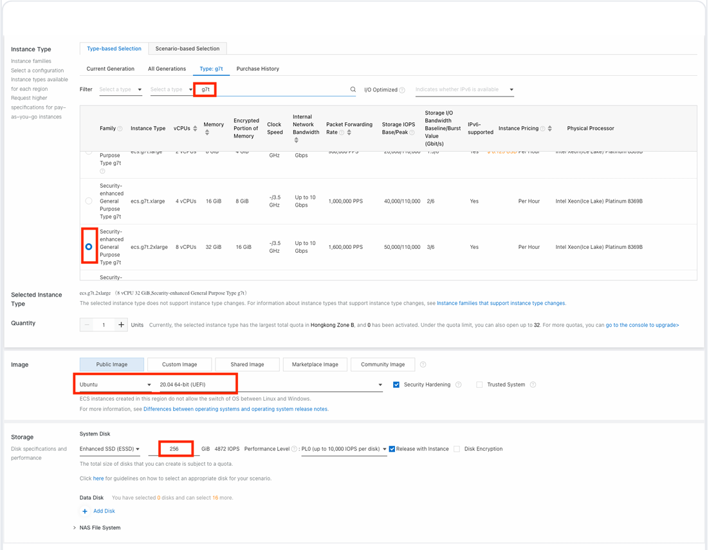
Task: Click the Family column help icon
Action: tap(120, 129)
